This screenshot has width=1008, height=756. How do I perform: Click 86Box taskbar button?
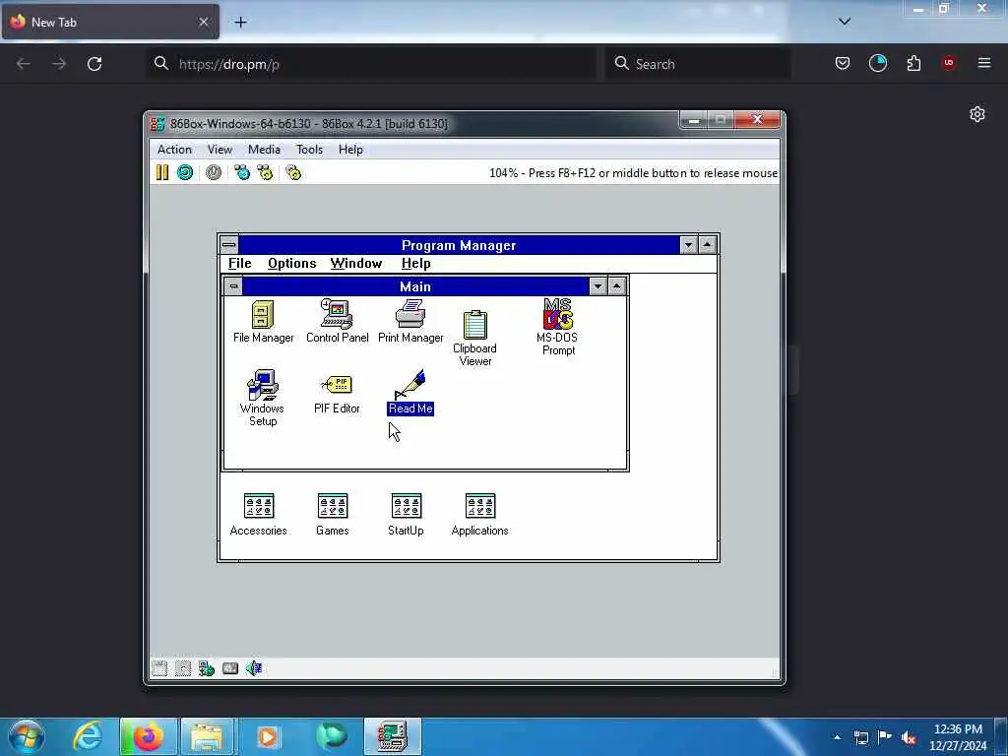[x=393, y=736]
